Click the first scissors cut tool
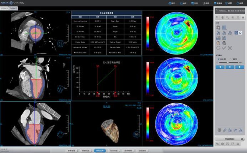This screenshot has height=153, width=247. (218, 33)
